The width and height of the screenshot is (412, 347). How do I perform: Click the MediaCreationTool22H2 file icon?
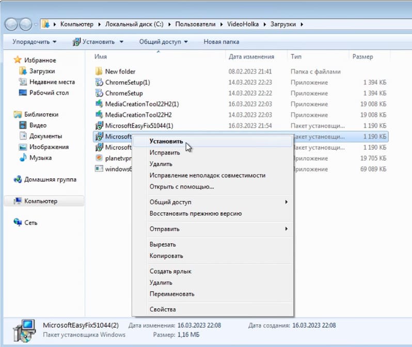tap(99, 114)
